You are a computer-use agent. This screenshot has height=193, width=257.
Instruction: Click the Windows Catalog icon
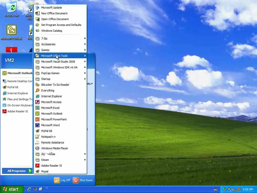[37, 31]
